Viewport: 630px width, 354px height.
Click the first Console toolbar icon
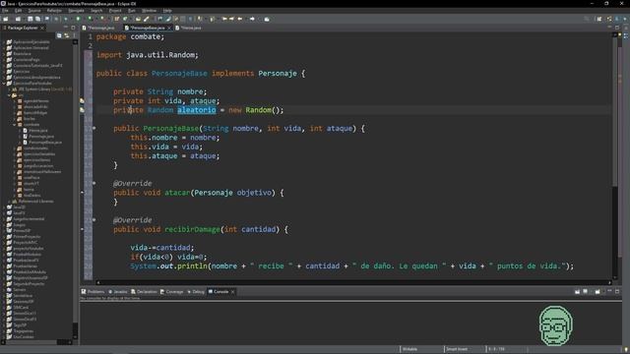578,292
